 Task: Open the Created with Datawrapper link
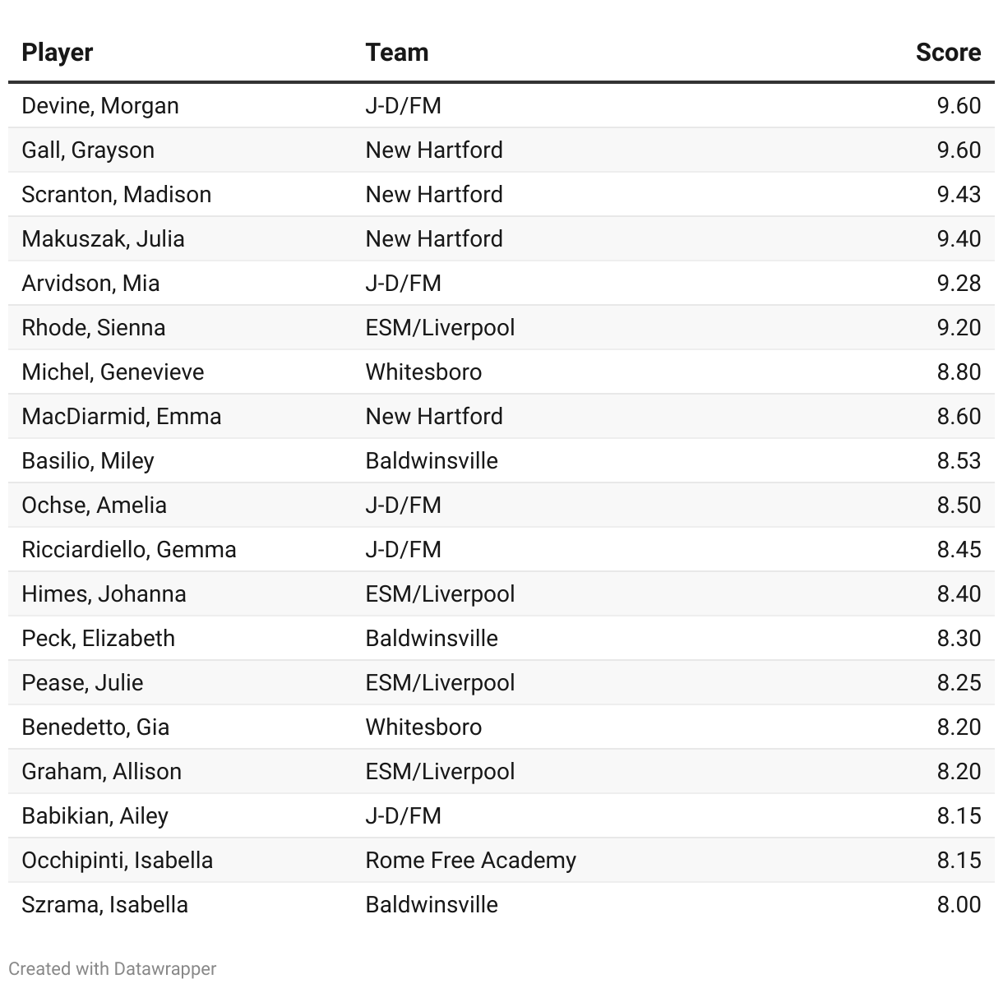113,968
